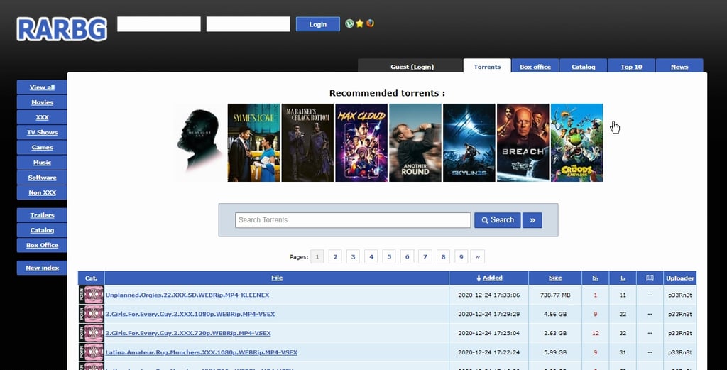Click the blue Login button
Viewport: 727px width, 370px height.
click(x=318, y=24)
